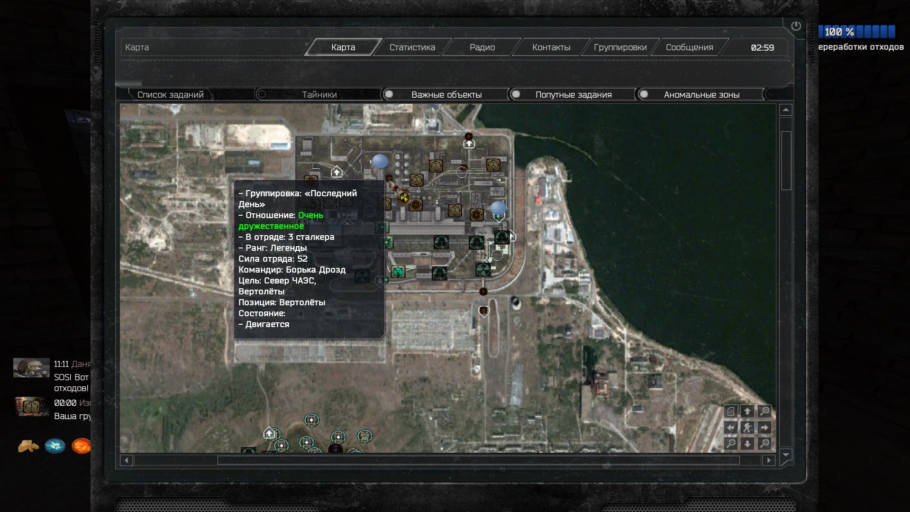This screenshot has height=512, width=910.
Task: Toggle the Важные объекты filter
Action: pyautogui.click(x=446, y=94)
